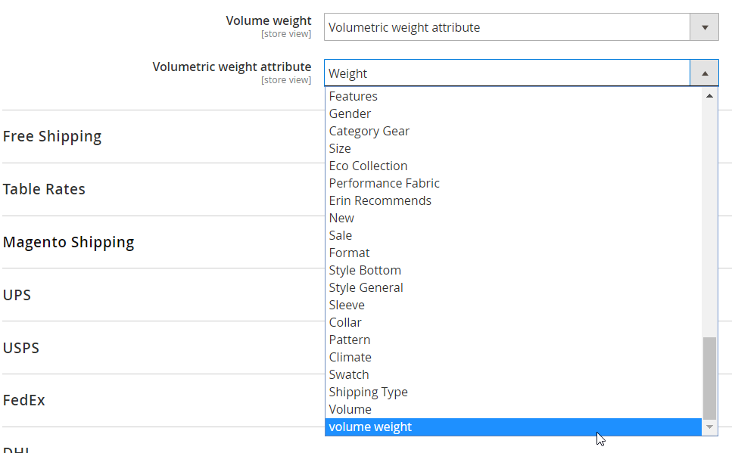Open the USPS settings section

coord(21,348)
